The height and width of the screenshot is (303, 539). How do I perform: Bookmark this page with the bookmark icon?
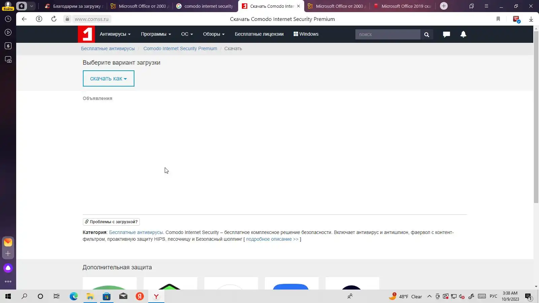pos(498,19)
